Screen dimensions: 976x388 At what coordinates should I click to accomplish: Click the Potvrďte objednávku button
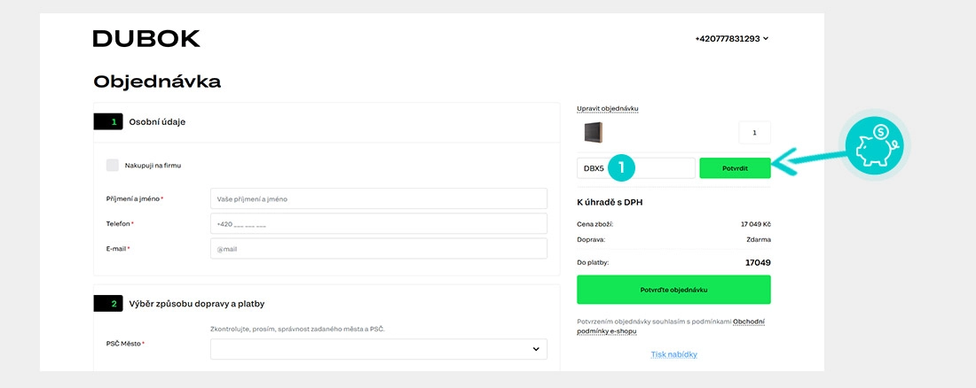coord(673,290)
